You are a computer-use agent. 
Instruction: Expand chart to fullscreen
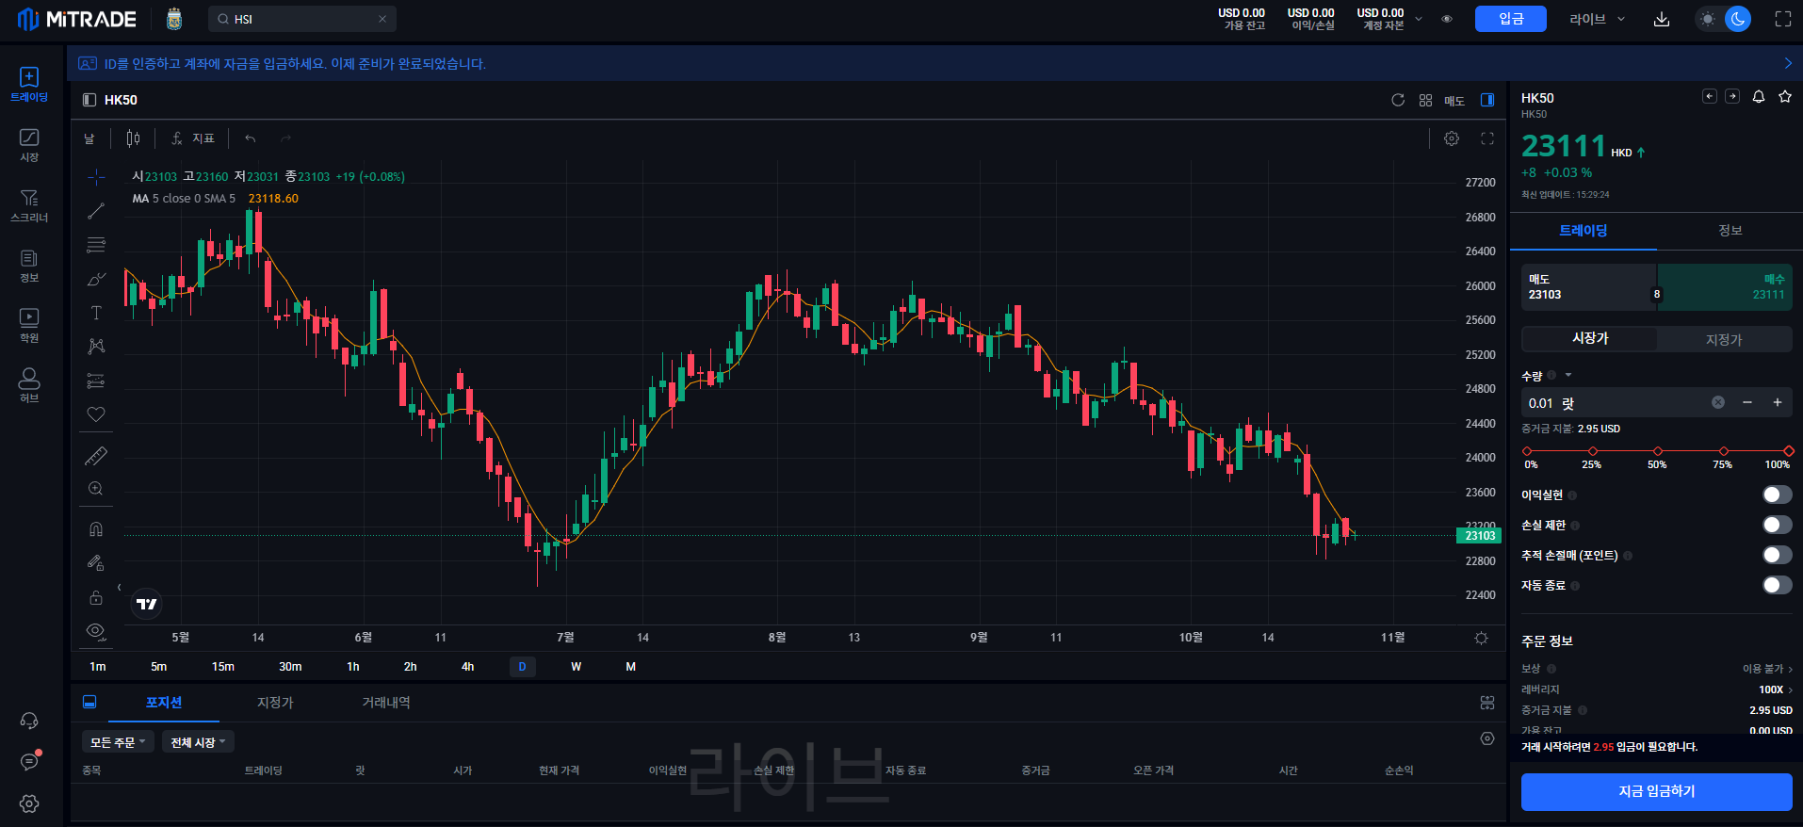[x=1487, y=138]
